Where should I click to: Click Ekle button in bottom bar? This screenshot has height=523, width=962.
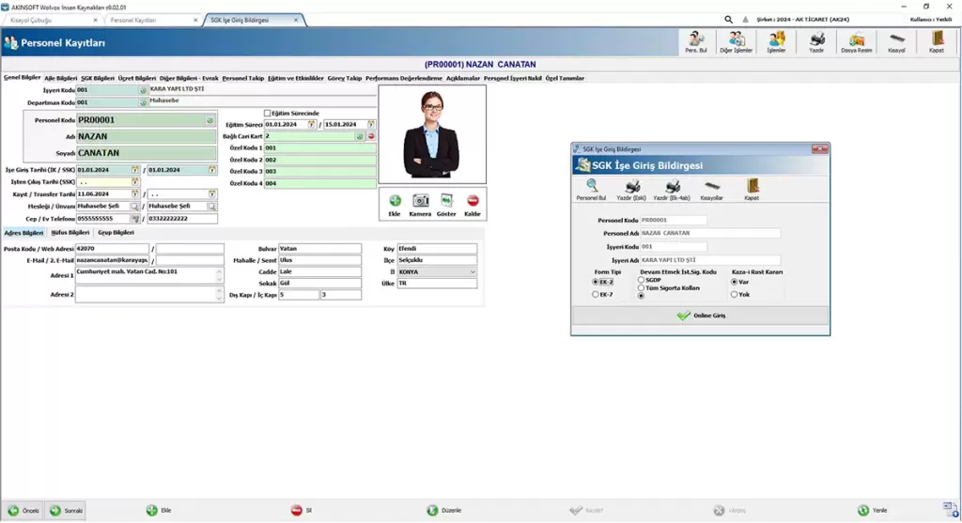tap(159, 510)
